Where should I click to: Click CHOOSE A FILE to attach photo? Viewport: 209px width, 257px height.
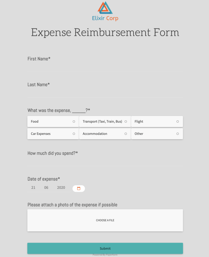(105, 220)
